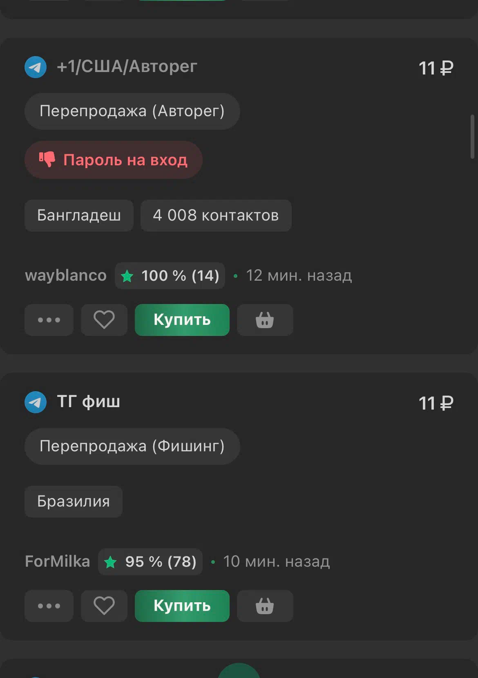The width and height of the screenshot is (478, 678).
Task: Click the Бангладеш country tag
Action: (x=79, y=216)
